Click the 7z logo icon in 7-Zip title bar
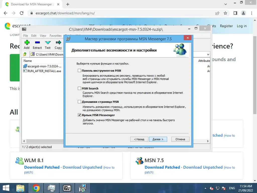This screenshot has height=193, width=257. pos(24,29)
